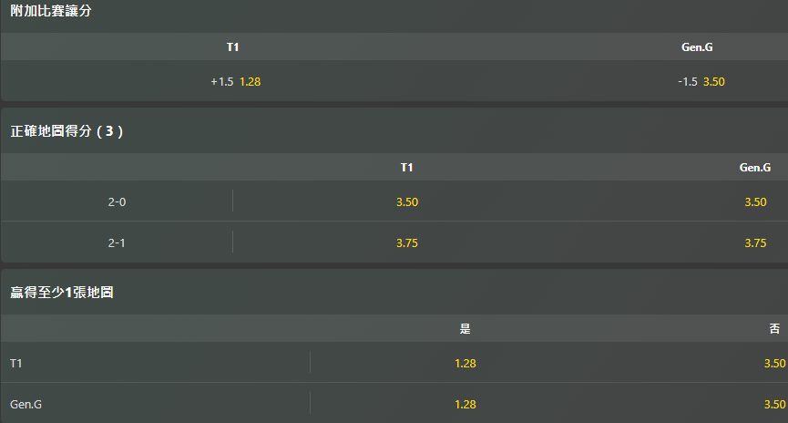Click Gen.G row label in 贏得至少1張地圖
This screenshot has width=788, height=423.
pyautogui.click(x=26, y=405)
